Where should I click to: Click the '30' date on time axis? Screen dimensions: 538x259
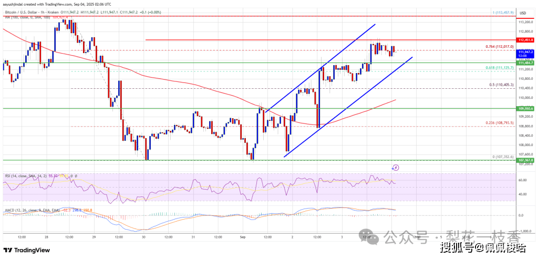pyautogui.click(x=143, y=238)
